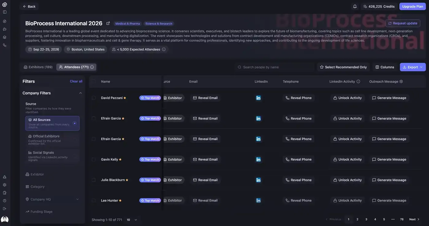
Task: Check the select-all header checkbox
Action: [x=93, y=81]
